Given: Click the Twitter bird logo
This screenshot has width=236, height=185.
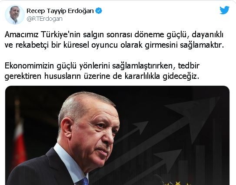Looking at the screenshot, I should pos(224,10).
